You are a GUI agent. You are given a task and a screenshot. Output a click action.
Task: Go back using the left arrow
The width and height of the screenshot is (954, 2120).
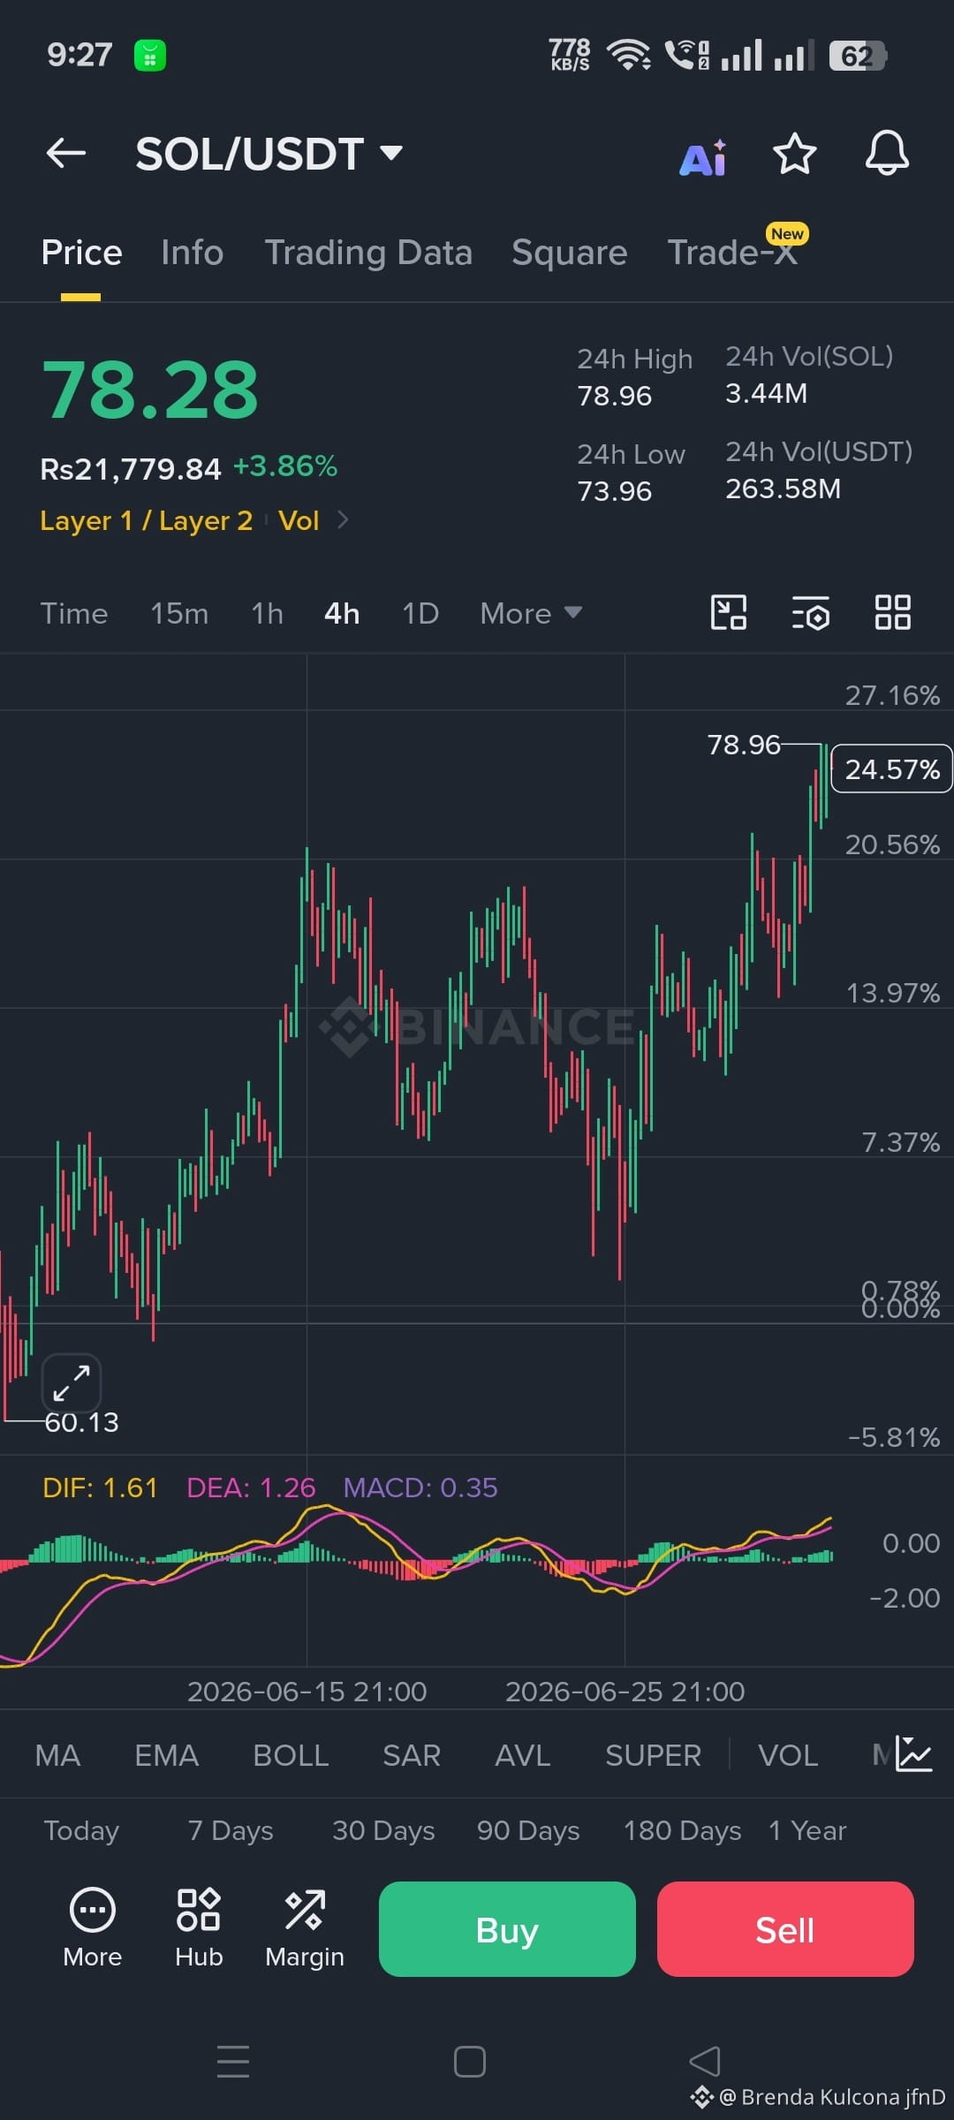[66, 153]
